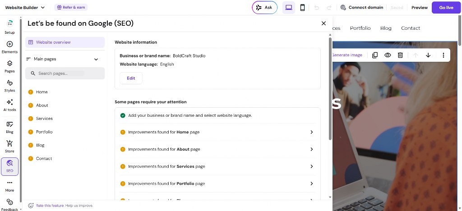Open the Website Builder dropdown
Screen dimensions: 462x211
click(x=25, y=8)
